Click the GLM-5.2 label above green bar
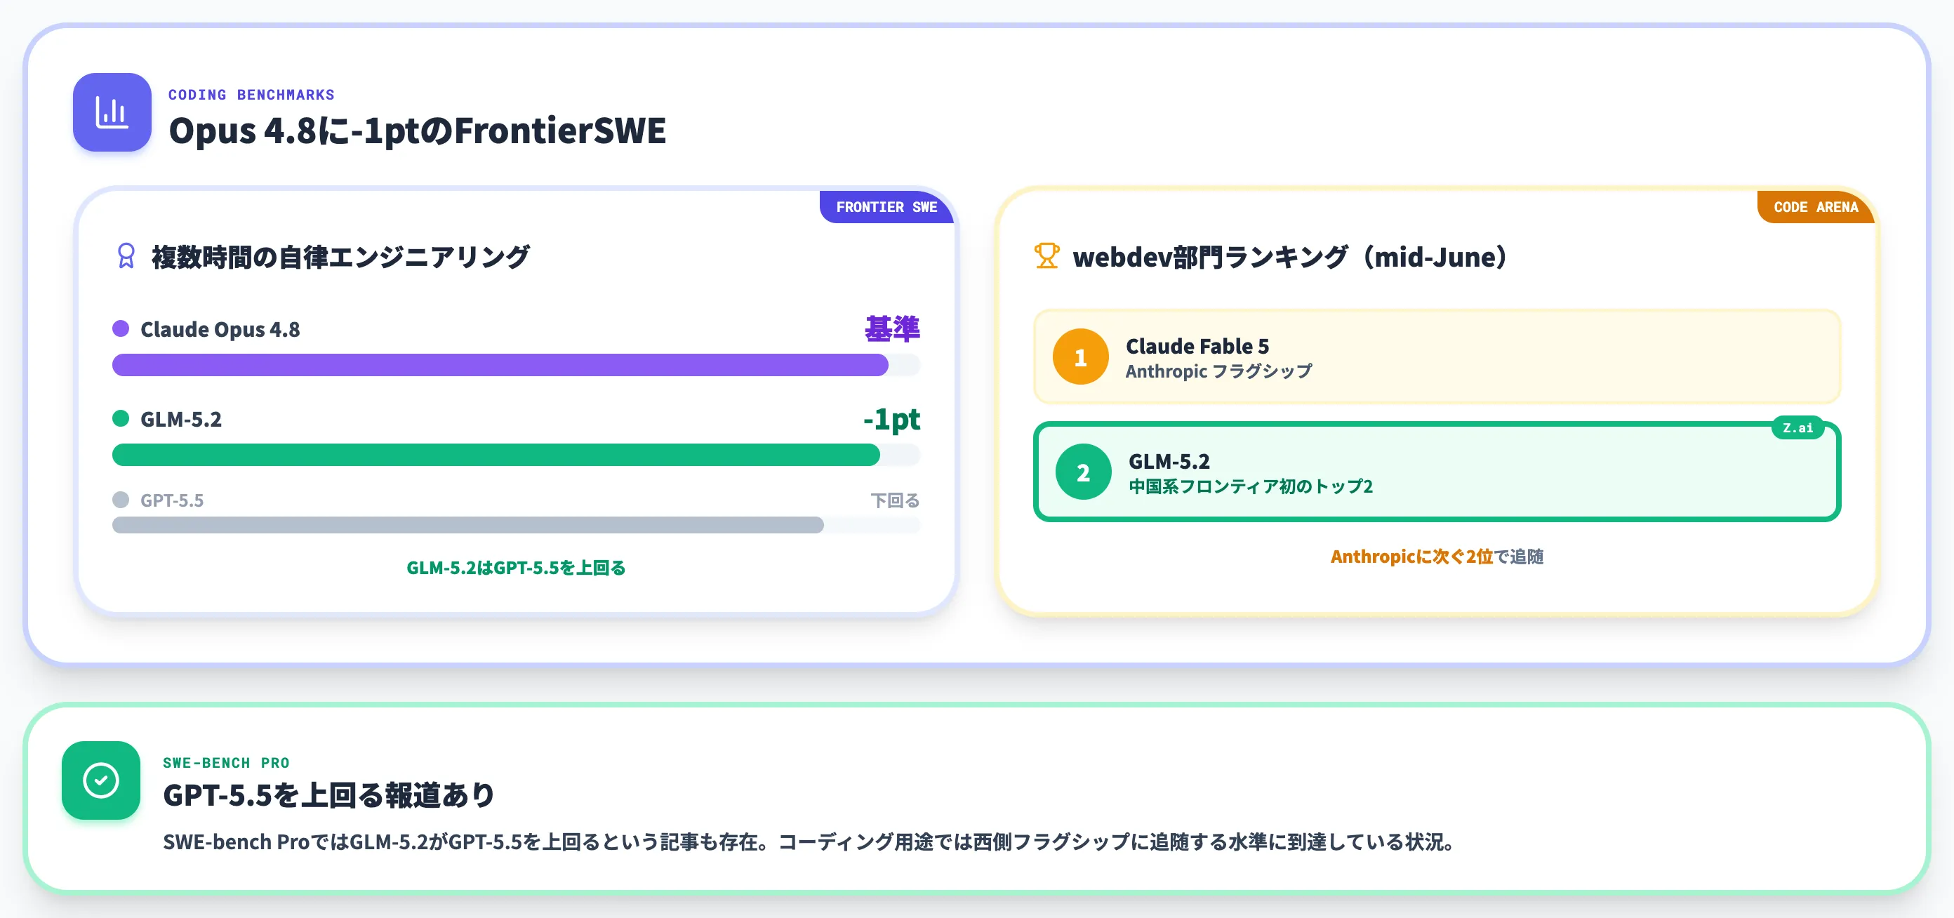This screenshot has height=918, width=1954. tap(181, 419)
